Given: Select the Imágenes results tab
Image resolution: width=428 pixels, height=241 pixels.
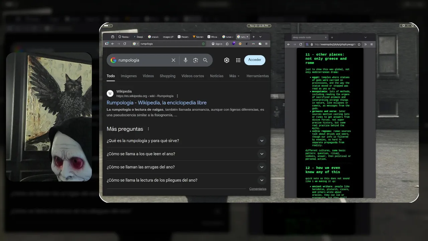Looking at the screenshot, I should 129,76.
